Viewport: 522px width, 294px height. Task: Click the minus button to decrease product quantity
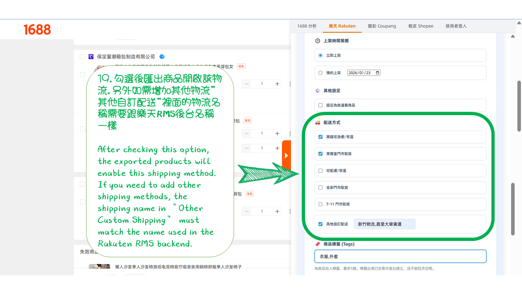pyautogui.click(x=246, y=84)
